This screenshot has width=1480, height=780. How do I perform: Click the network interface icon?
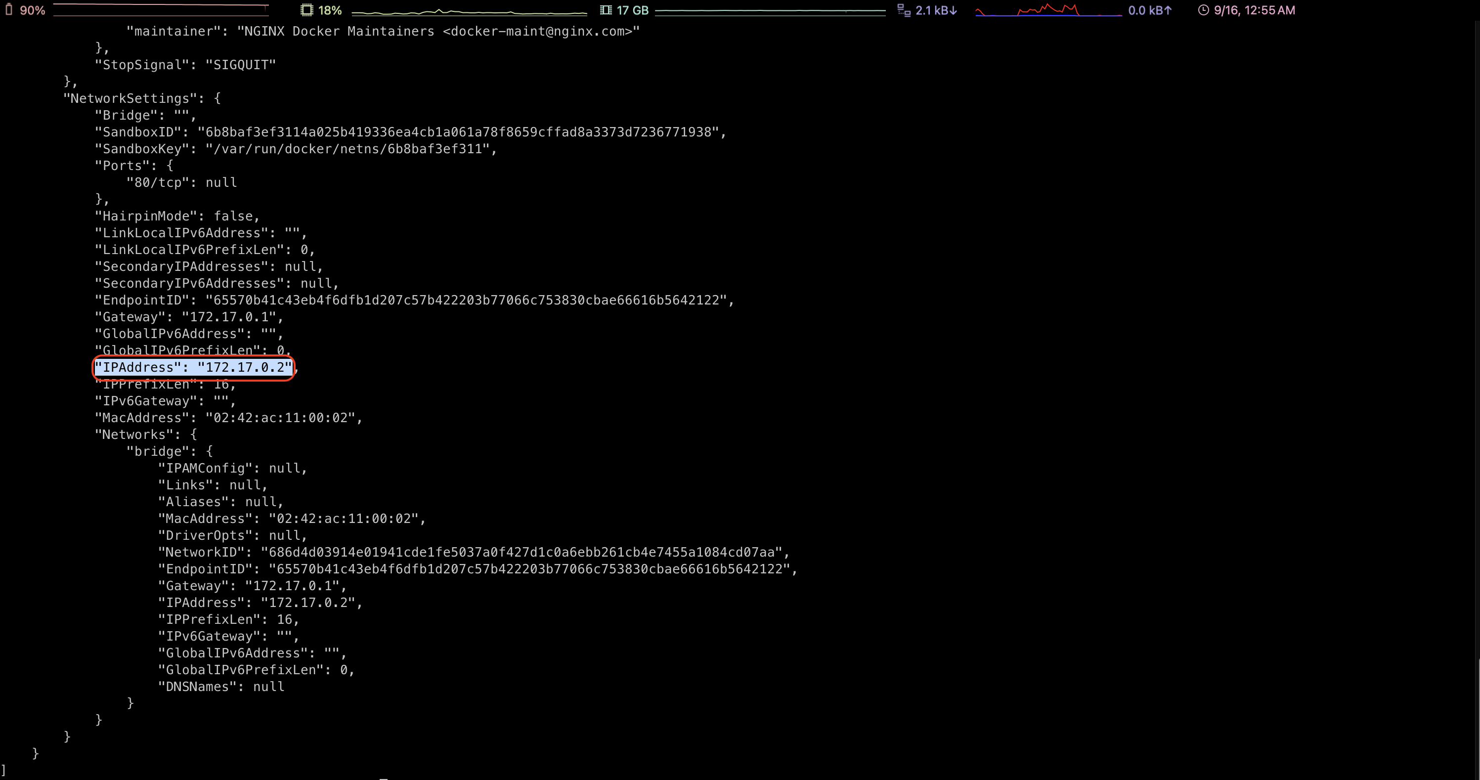pos(904,10)
